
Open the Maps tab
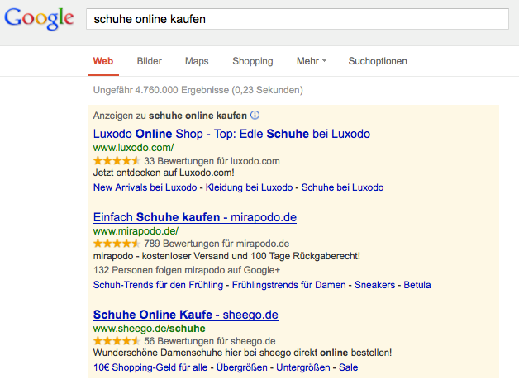tap(197, 61)
